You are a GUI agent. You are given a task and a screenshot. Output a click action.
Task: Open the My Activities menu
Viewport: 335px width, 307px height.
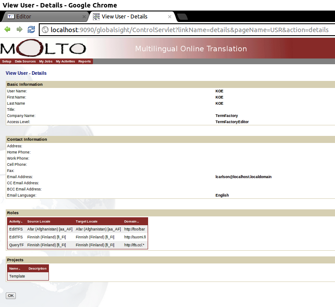(65, 62)
